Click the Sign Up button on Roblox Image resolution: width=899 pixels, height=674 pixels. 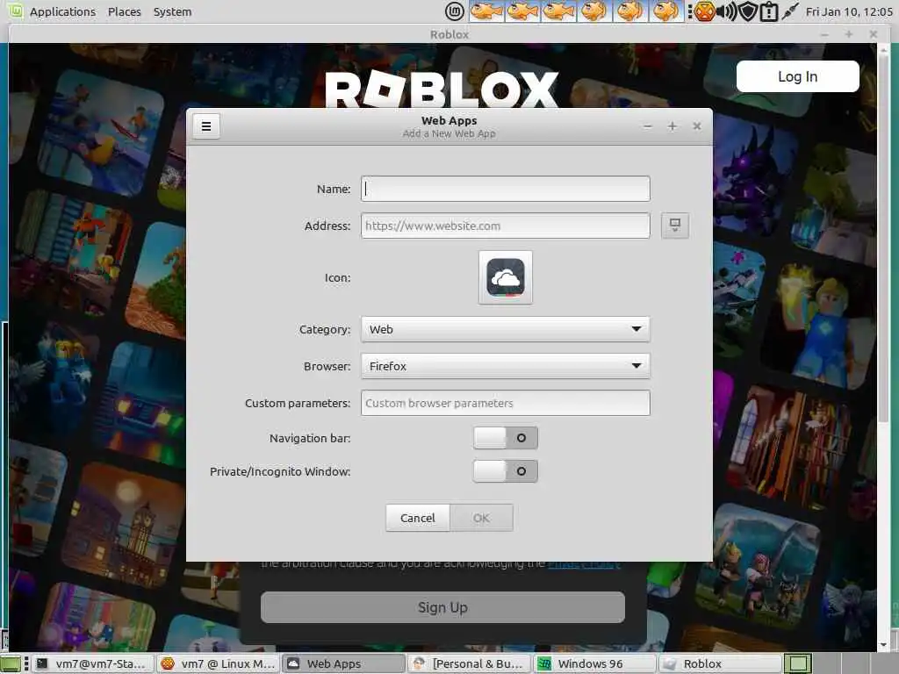tap(442, 607)
